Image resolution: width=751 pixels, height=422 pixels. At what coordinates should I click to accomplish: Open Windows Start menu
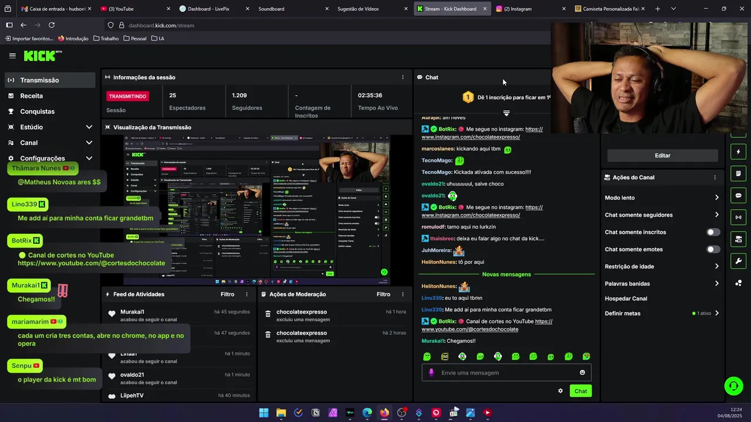(x=264, y=413)
